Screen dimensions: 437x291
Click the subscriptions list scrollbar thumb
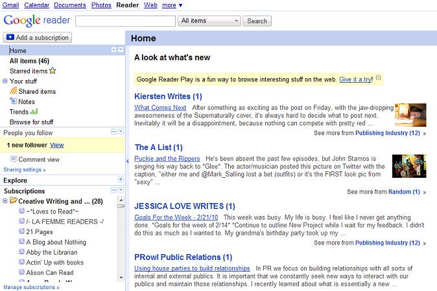click(121, 206)
